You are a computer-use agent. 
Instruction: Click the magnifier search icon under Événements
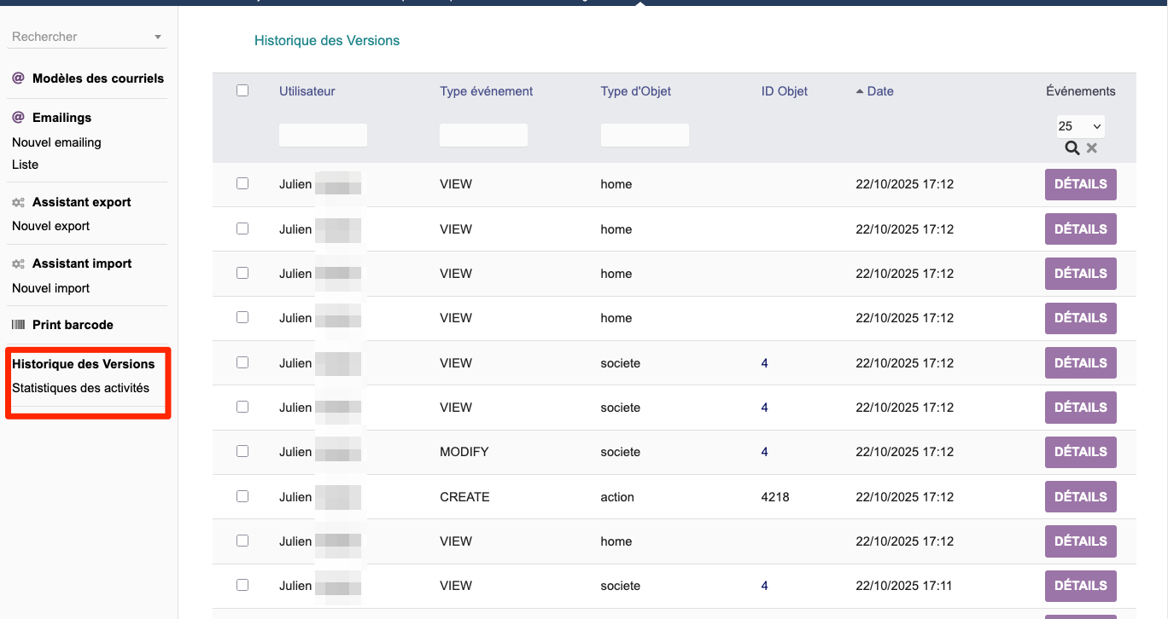(x=1072, y=148)
